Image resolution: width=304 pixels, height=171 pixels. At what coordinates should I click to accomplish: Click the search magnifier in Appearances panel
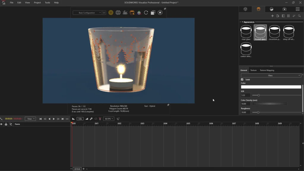tap(299, 16)
